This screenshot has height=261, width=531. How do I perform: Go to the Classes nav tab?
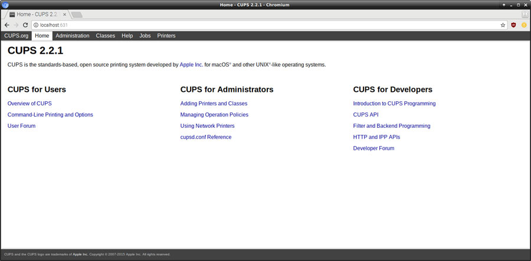tap(106, 36)
